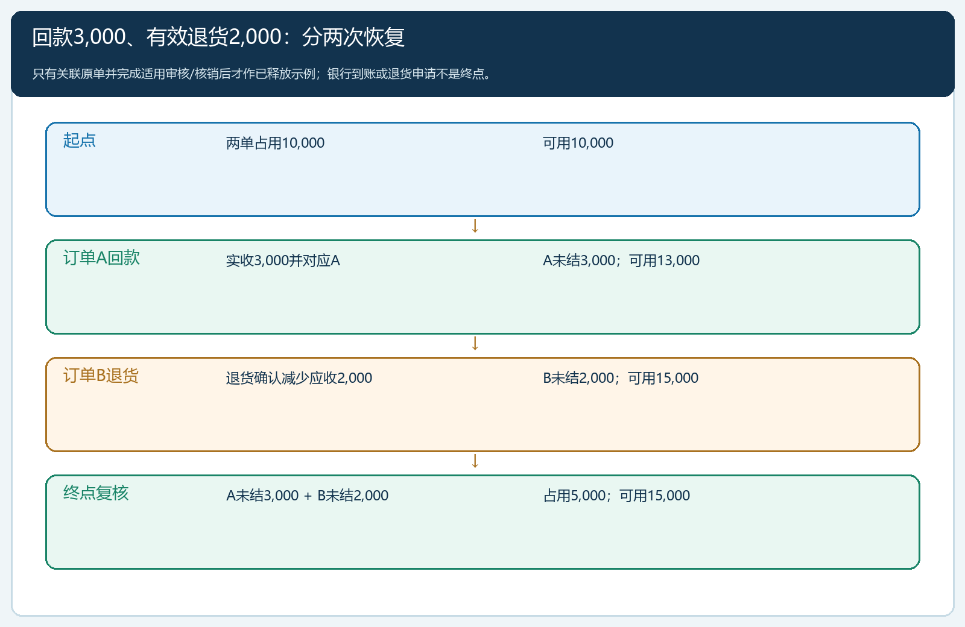
Task: Click the title "回款3,000、有效退货2,000：分两次恢复"
Action: click(218, 37)
